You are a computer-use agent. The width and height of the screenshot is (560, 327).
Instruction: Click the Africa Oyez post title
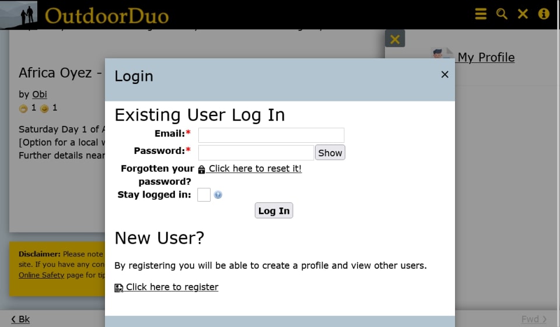click(60, 73)
